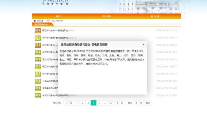207x120 pixels.
Task: Focus the jump-to page number field
Action: [x=136, y=103]
